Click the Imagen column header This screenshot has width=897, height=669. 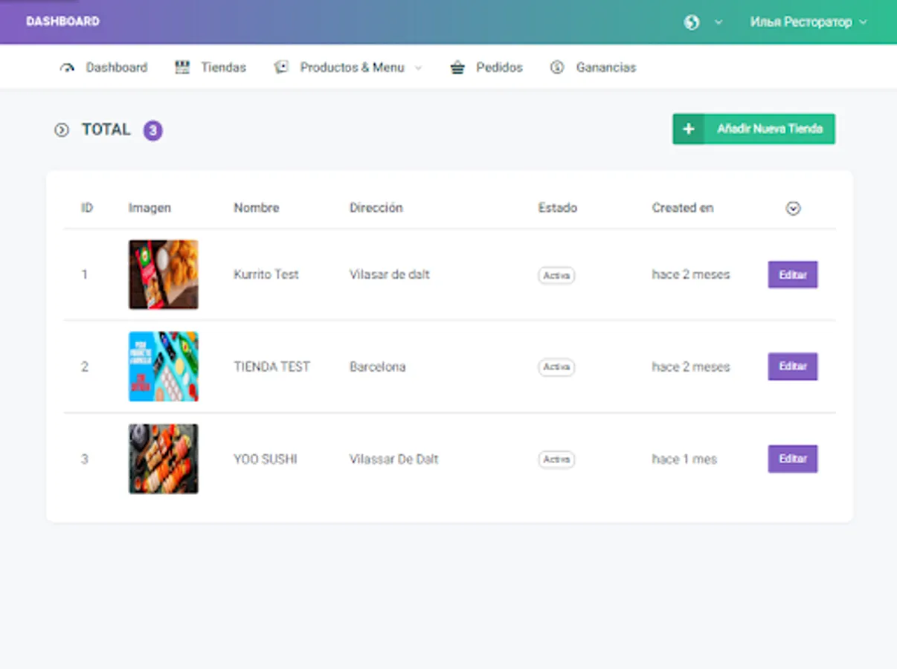[149, 208]
